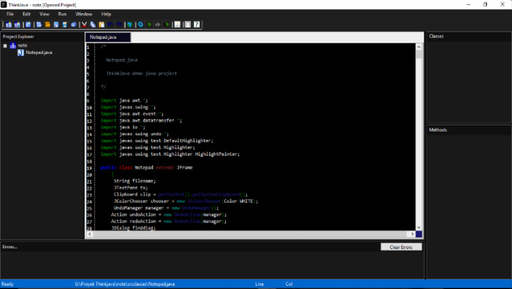
Task: Click the paste clipboard icon
Action: 102,25
